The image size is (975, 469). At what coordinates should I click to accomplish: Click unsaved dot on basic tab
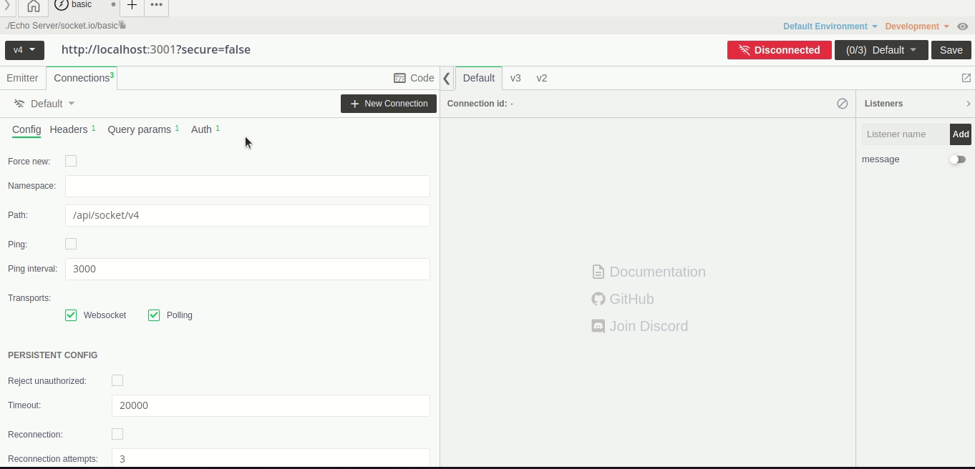point(113,5)
